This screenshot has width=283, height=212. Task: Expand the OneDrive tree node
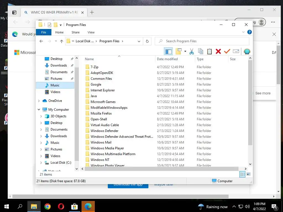click(39, 101)
